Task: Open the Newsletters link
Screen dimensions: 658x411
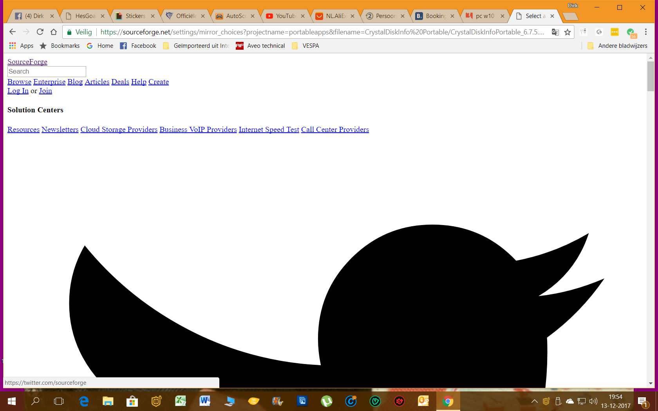Action: [x=60, y=130]
